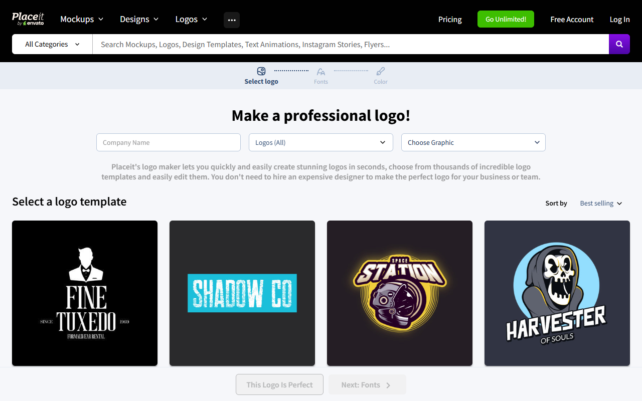The width and height of the screenshot is (642, 401).
Task: Click the Color step paintbrush icon
Action: point(381,71)
